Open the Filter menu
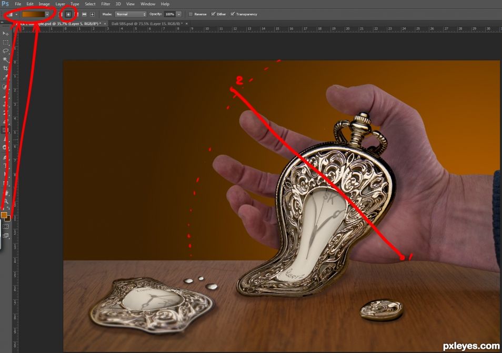Viewport: 502px width, 353px height. [x=106, y=4]
